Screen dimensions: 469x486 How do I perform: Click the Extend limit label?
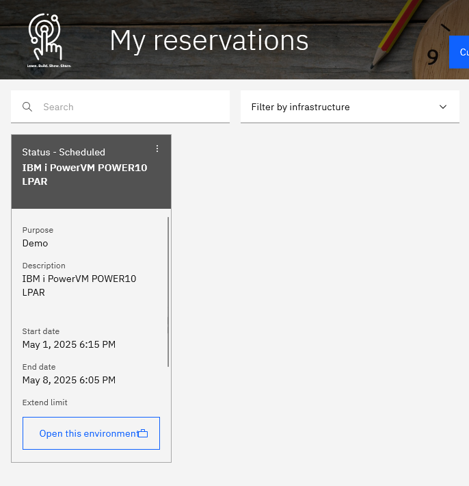[44, 402]
